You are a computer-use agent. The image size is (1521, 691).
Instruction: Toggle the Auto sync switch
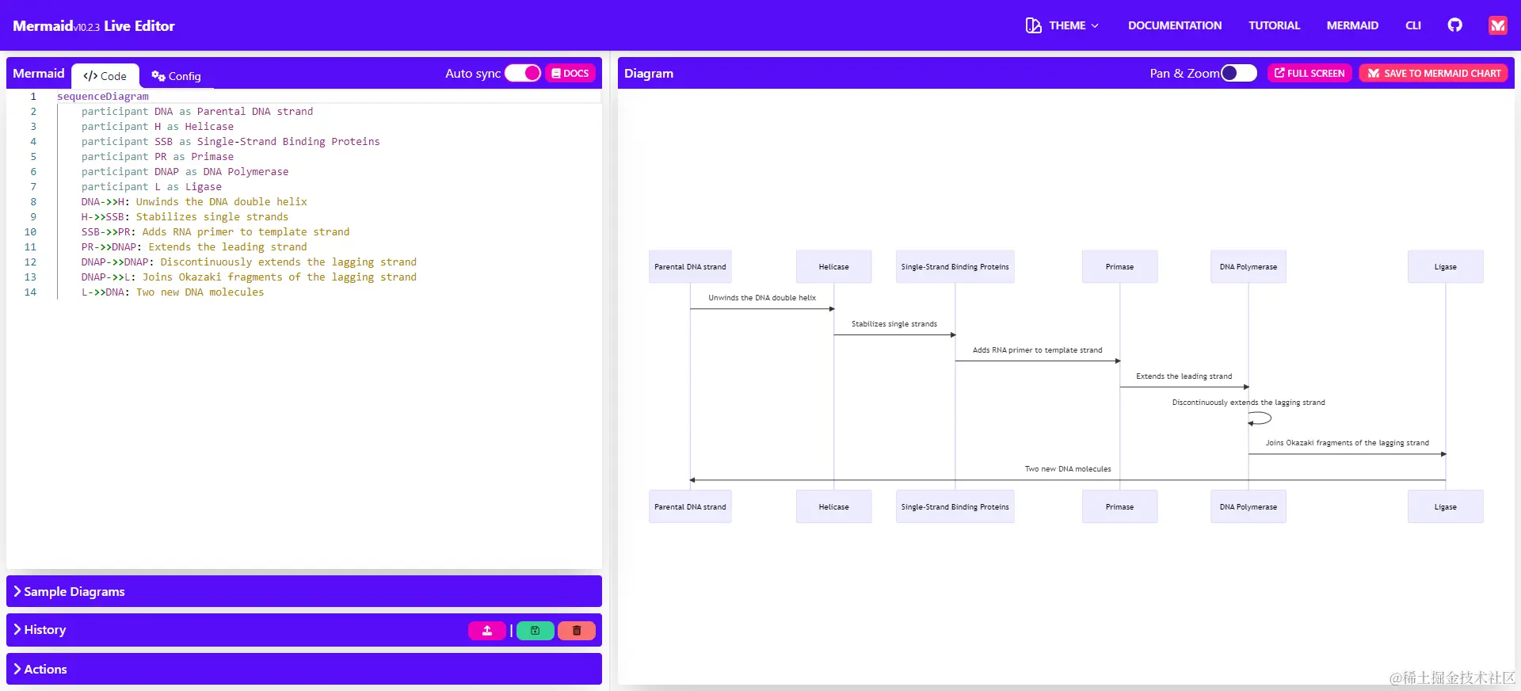523,73
